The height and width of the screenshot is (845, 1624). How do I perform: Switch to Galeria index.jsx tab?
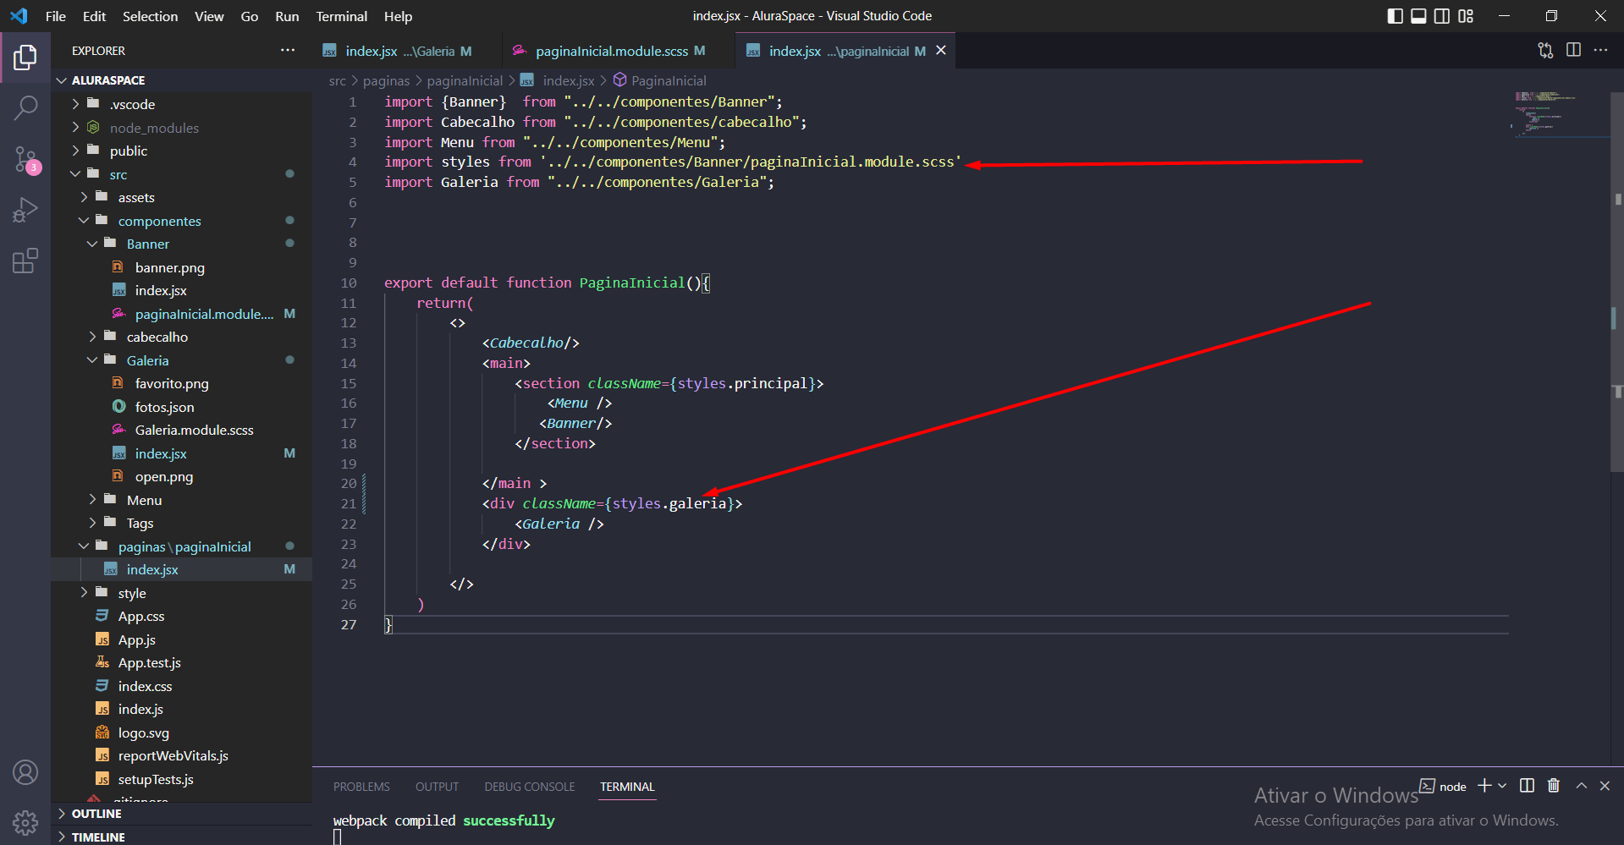click(x=408, y=51)
